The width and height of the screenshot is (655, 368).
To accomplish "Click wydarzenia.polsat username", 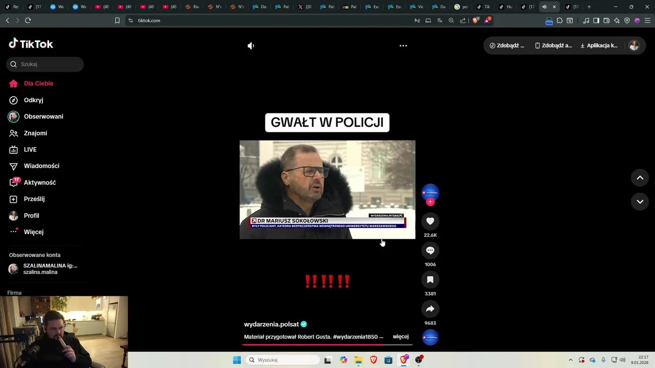I will coord(271,324).
